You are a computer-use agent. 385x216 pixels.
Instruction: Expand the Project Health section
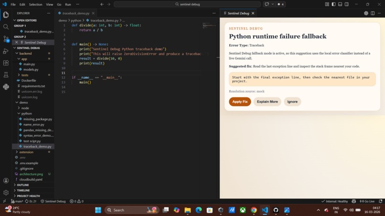28,196
